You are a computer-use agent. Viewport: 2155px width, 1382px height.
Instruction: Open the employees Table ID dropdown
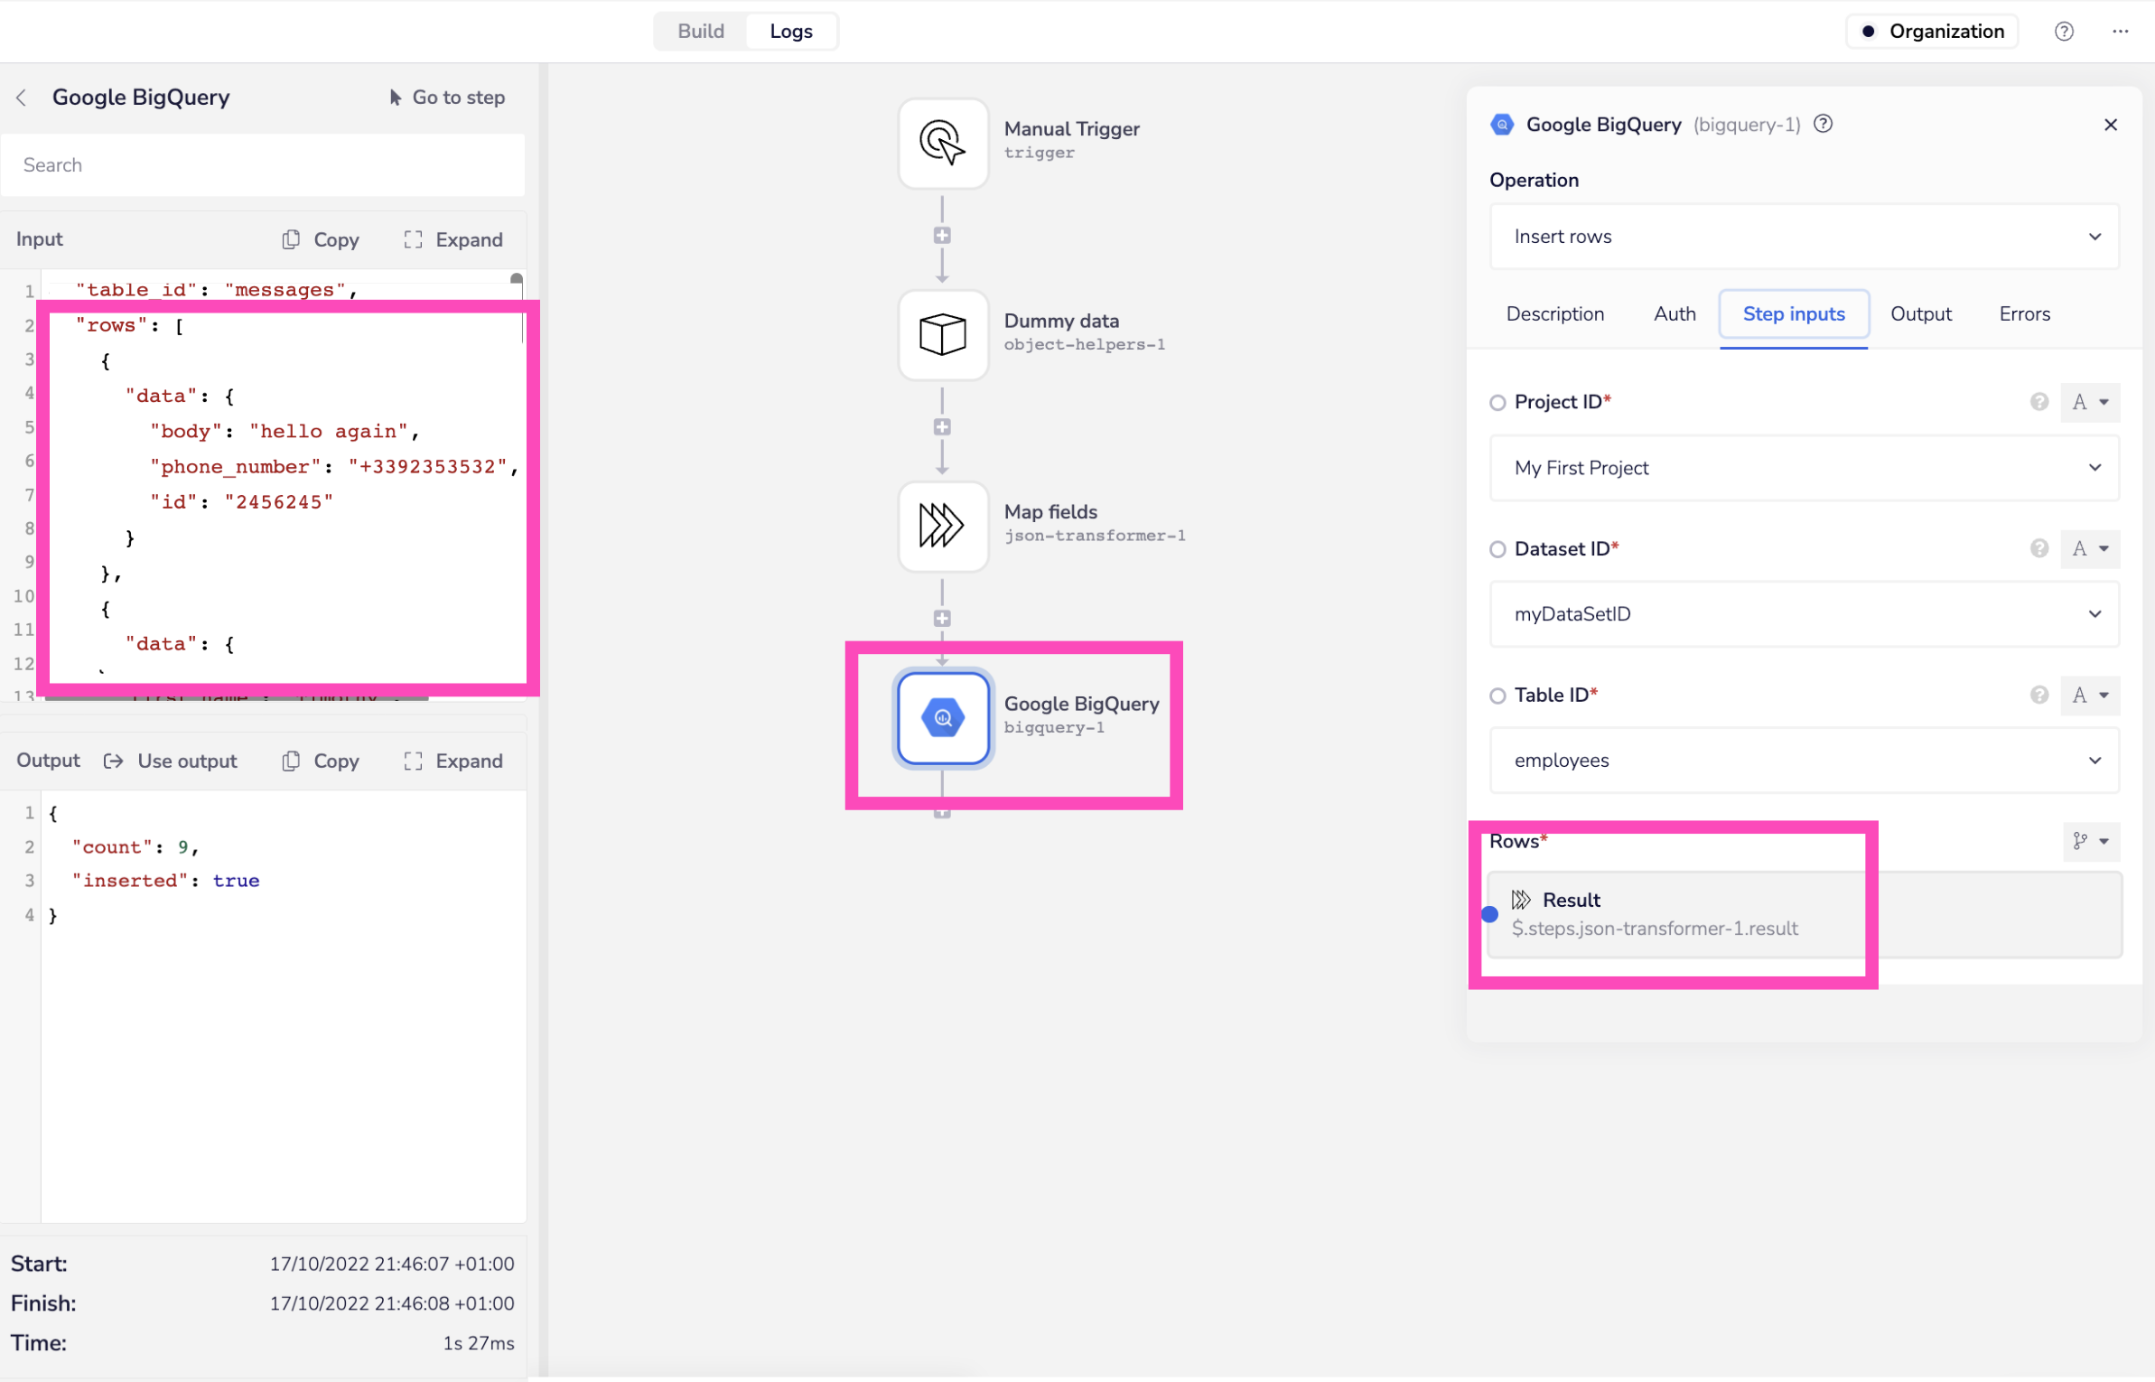[1803, 761]
